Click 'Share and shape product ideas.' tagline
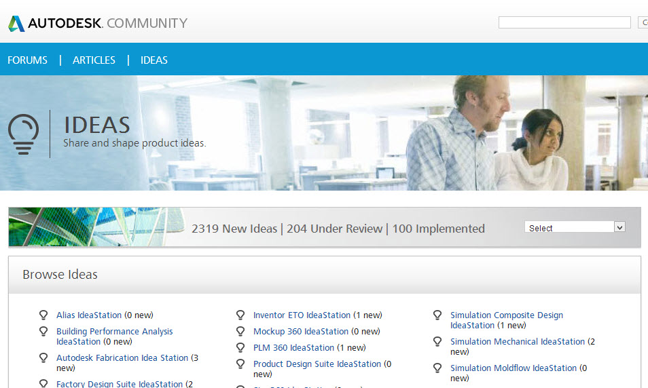This screenshot has width=648, height=388. pyautogui.click(x=134, y=143)
